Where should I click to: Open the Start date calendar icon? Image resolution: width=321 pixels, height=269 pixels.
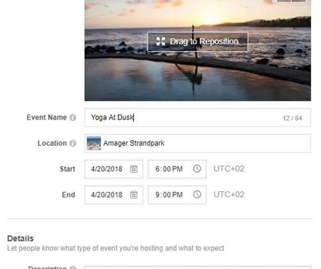(x=134, y=169)
